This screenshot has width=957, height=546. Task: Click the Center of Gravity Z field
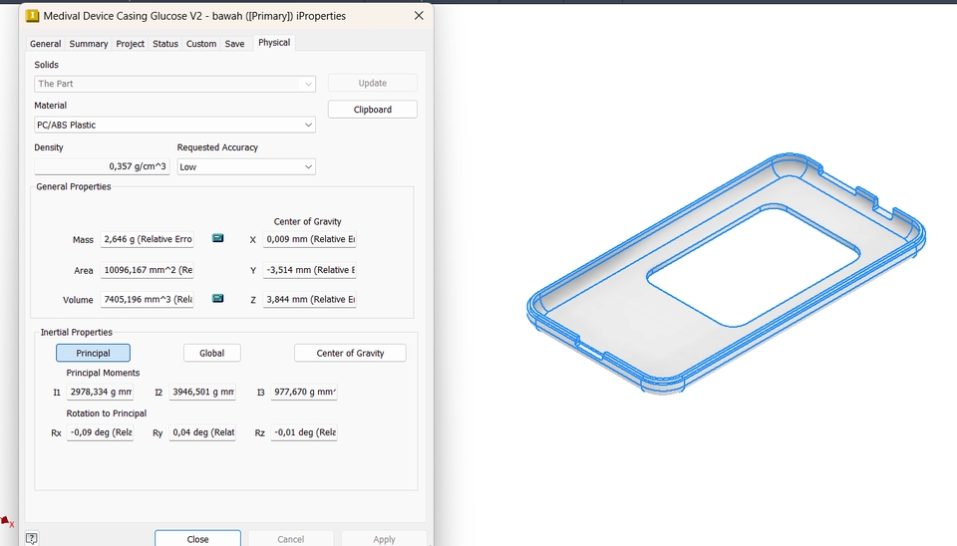click(309, 300)
